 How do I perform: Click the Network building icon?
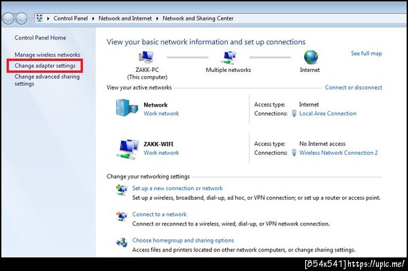tap(126, 107)
